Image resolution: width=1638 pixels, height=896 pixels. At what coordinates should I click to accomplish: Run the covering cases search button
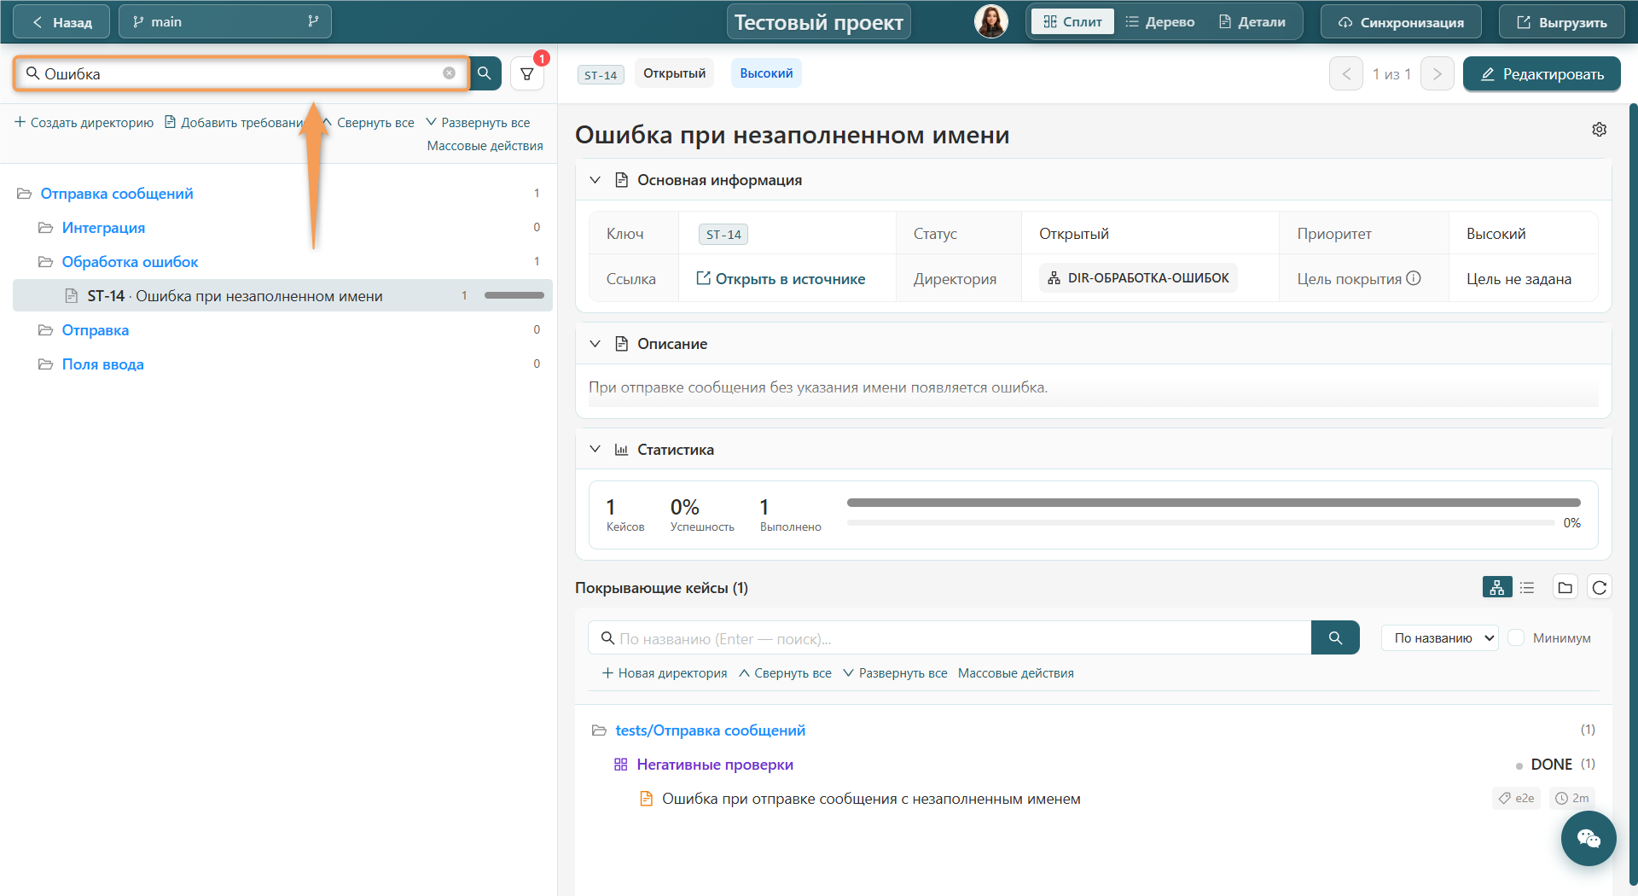click(1335, 637)
